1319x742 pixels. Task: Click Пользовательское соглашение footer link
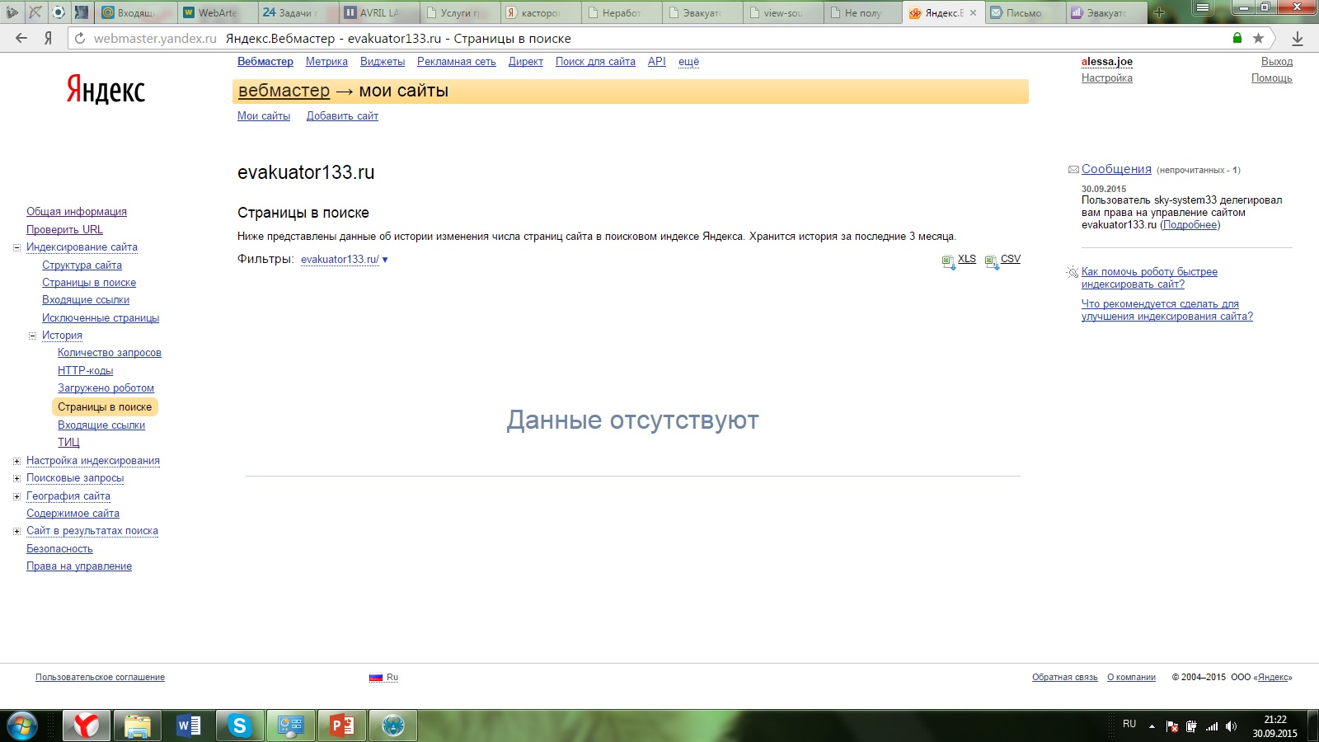click(100, 678)
